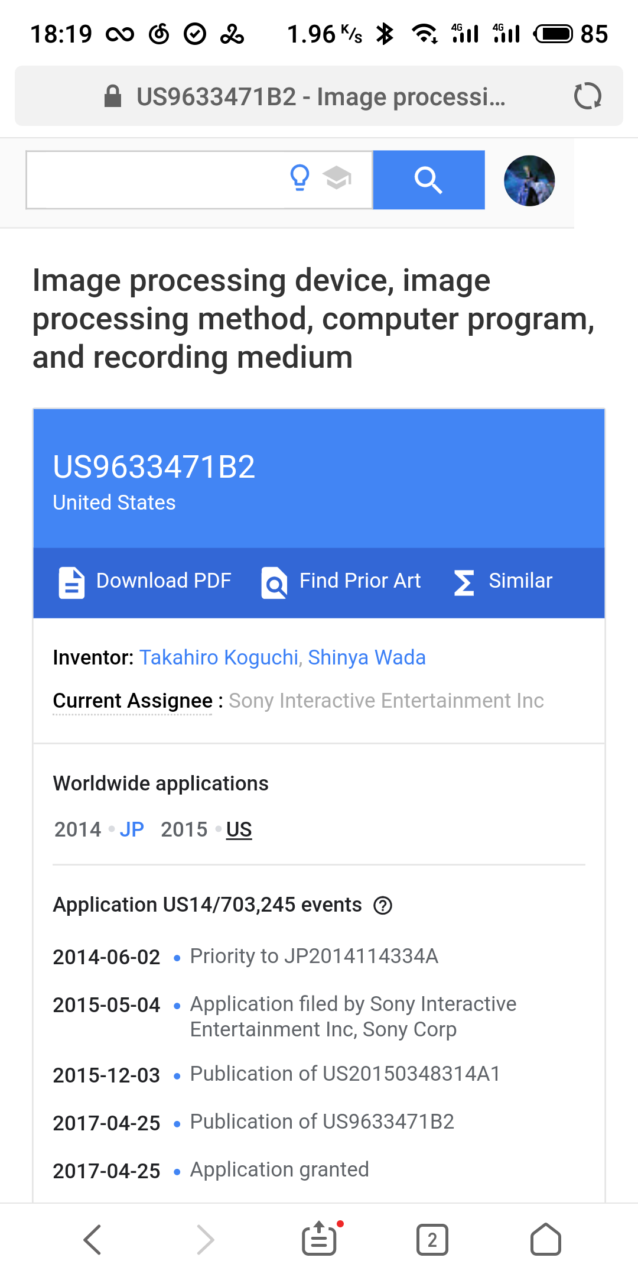Tap the address bar page title
This screenshot has height=1277, width=638.
pos(321,96)
